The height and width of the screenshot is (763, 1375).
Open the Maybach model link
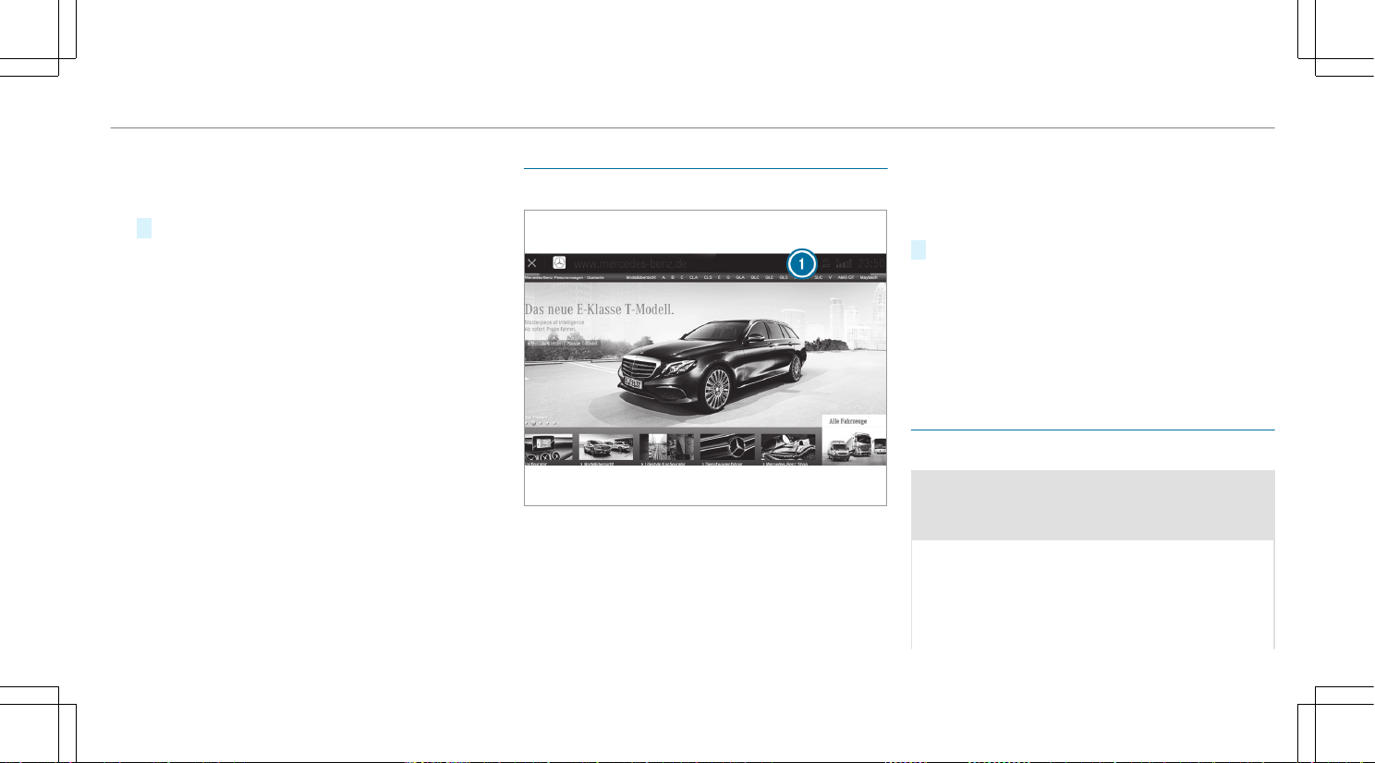[x=869, y=277]
